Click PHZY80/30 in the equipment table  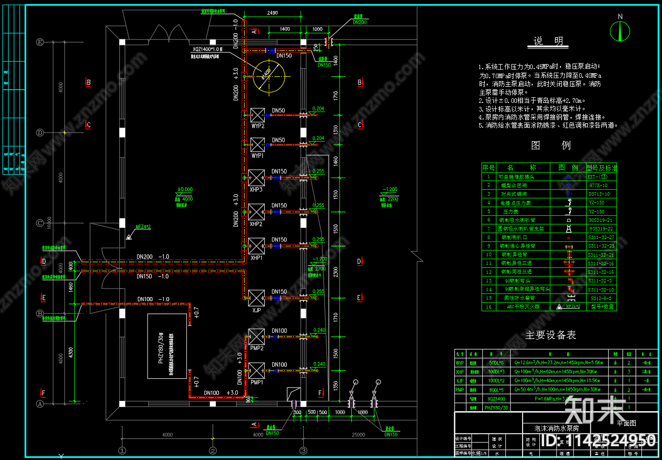pyautogui.click(x=497, y=407)
